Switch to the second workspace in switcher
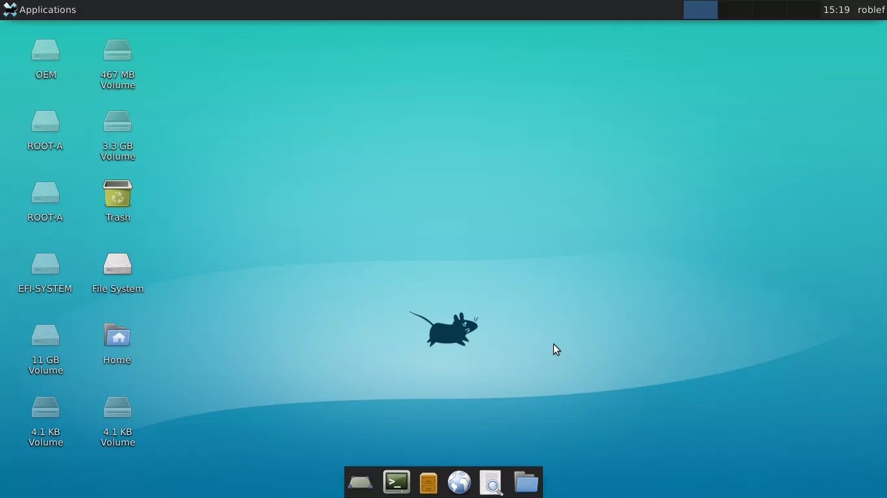The width and height of the screenshot is (887, 498). click(x=735, y=10)
